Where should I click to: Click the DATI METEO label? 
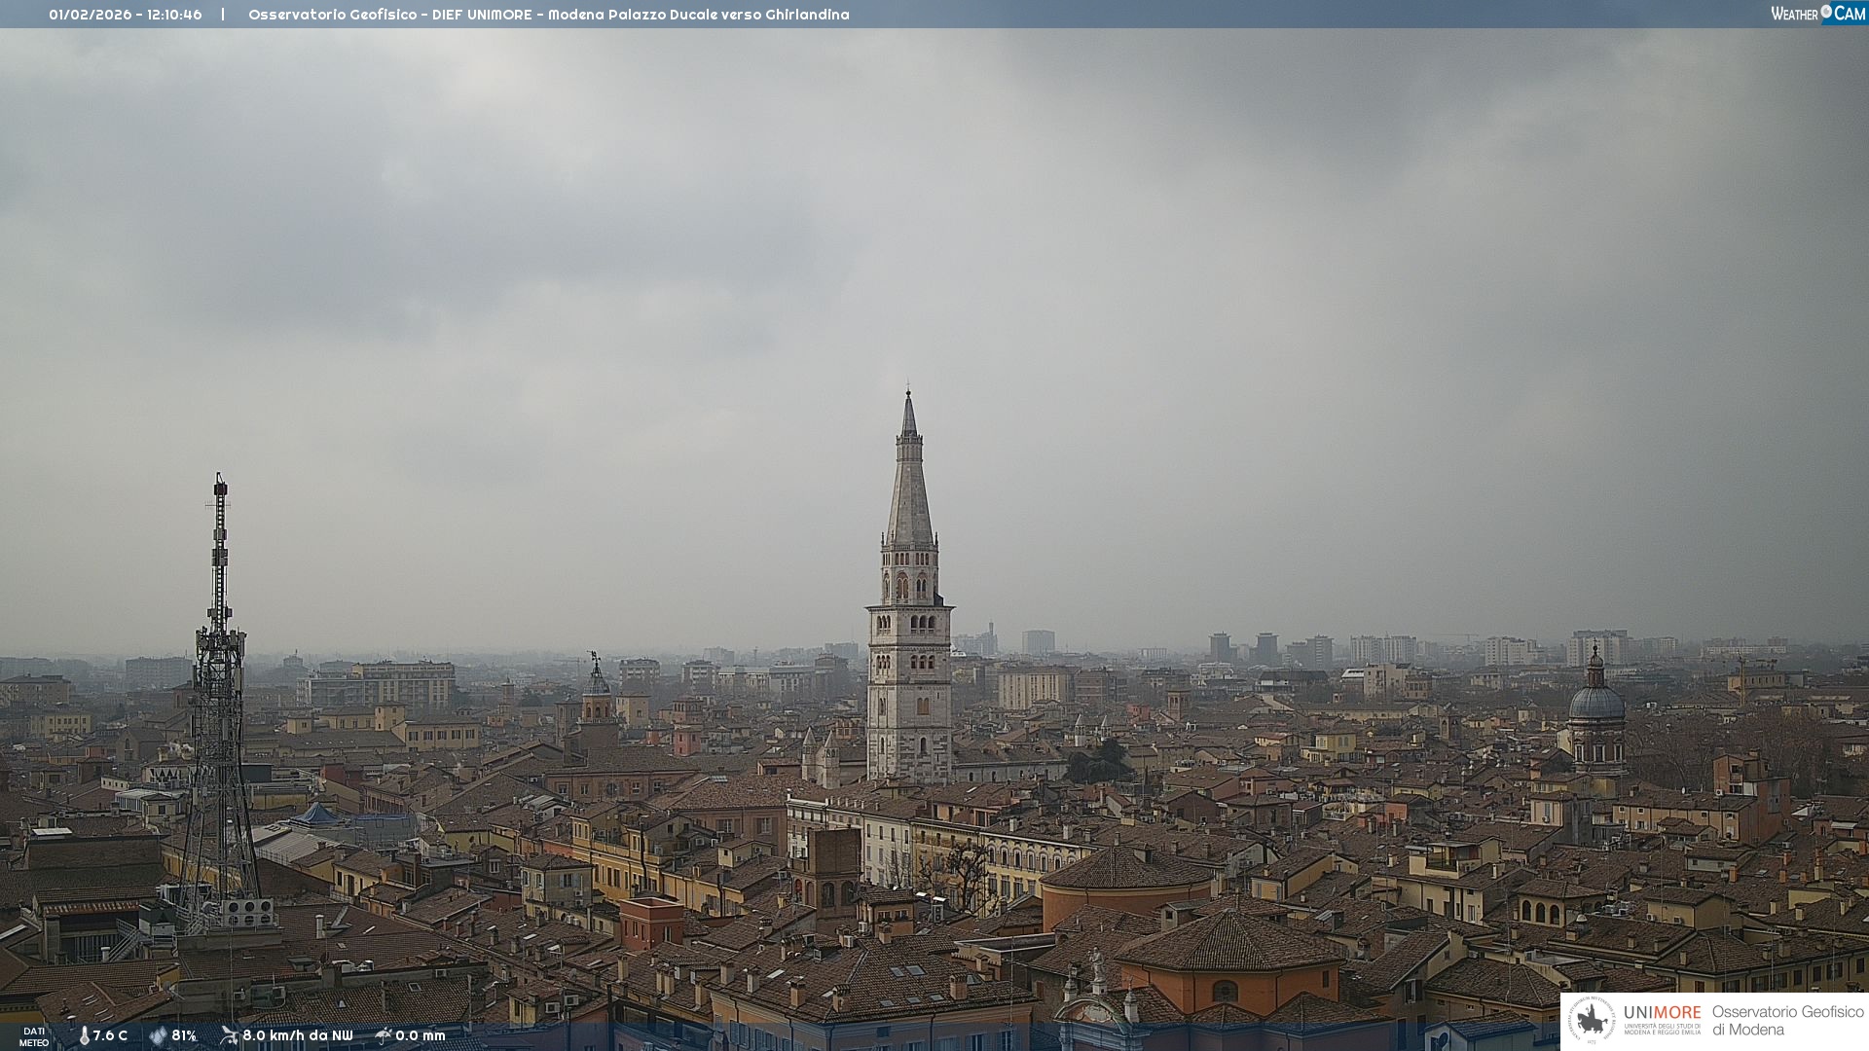tap(34, 1036)
